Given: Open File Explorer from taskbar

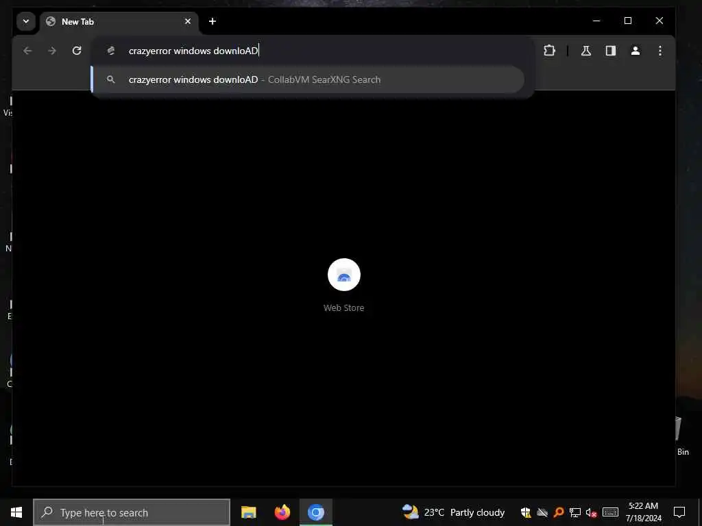Looking at the screenshot, I should click(x=248, y=512).
